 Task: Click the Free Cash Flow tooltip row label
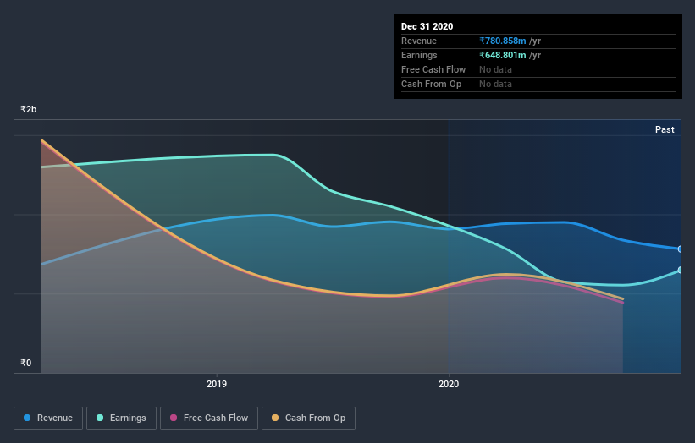tap(433, 69)
